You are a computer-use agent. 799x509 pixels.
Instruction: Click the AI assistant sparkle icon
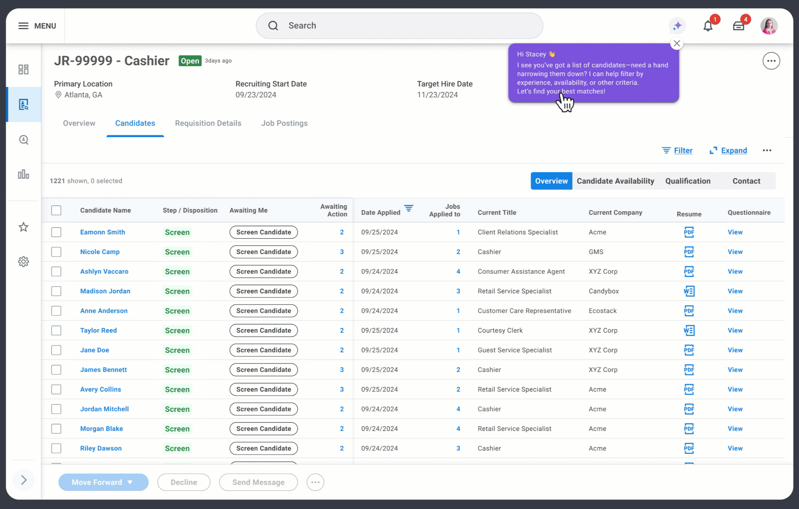tap(677, 26)
